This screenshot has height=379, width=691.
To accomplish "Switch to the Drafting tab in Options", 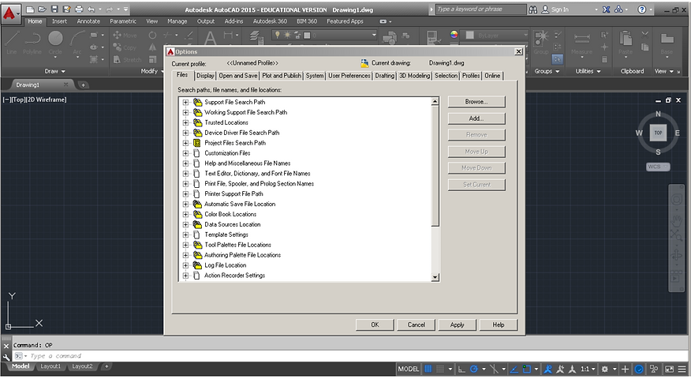I will pos(385,76).
